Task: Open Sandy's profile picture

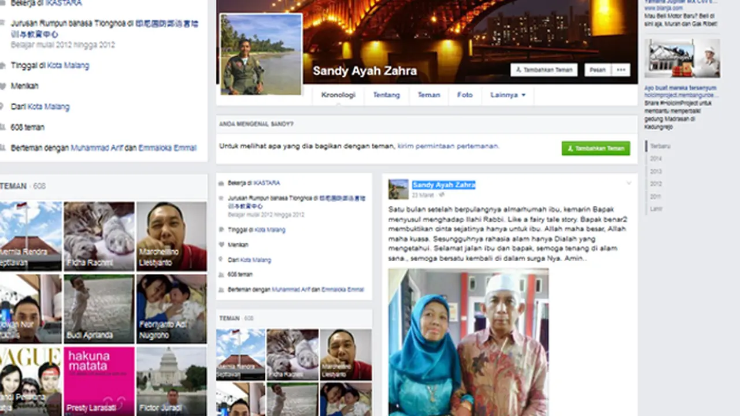Action: pos(261,54)
